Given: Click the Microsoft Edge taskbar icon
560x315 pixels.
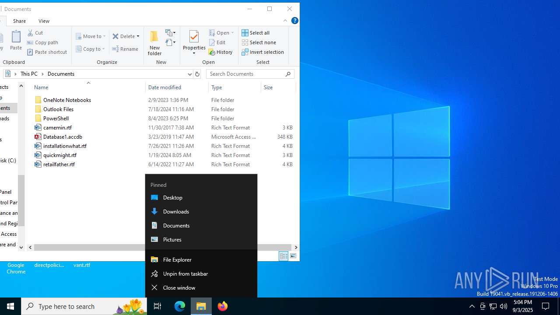Looking at the screenshot, I should tap(180, 306).
